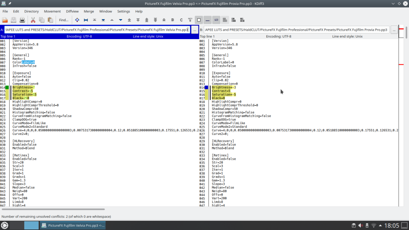Open the Diffview menu
Viewport: 409px width, 230px height.
point(72,11)
